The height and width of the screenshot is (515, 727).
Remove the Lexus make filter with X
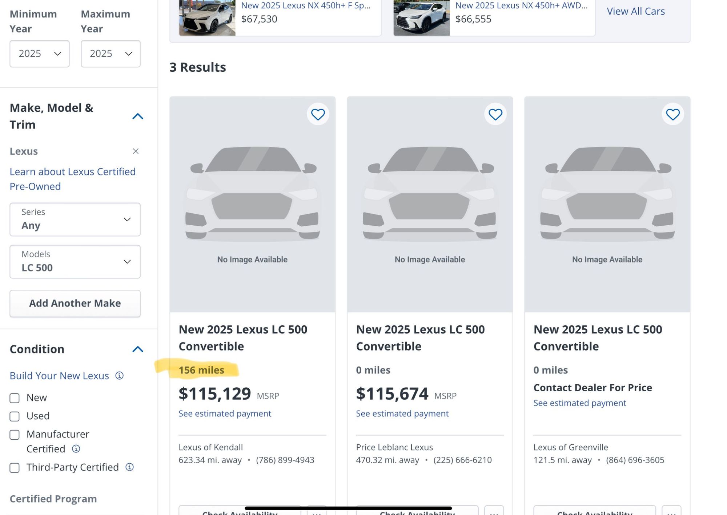pyautogui.click(x=136, y=151)
